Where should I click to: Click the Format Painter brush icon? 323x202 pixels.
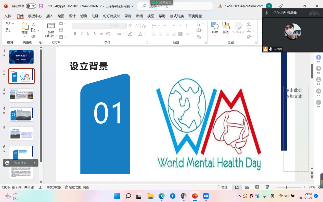(33, 37)
